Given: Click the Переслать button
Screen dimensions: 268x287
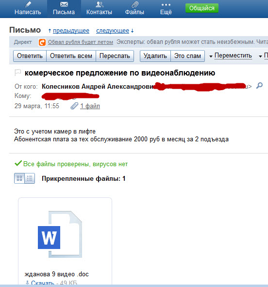Looking at the screenshot, I should [x=115, y=56].
